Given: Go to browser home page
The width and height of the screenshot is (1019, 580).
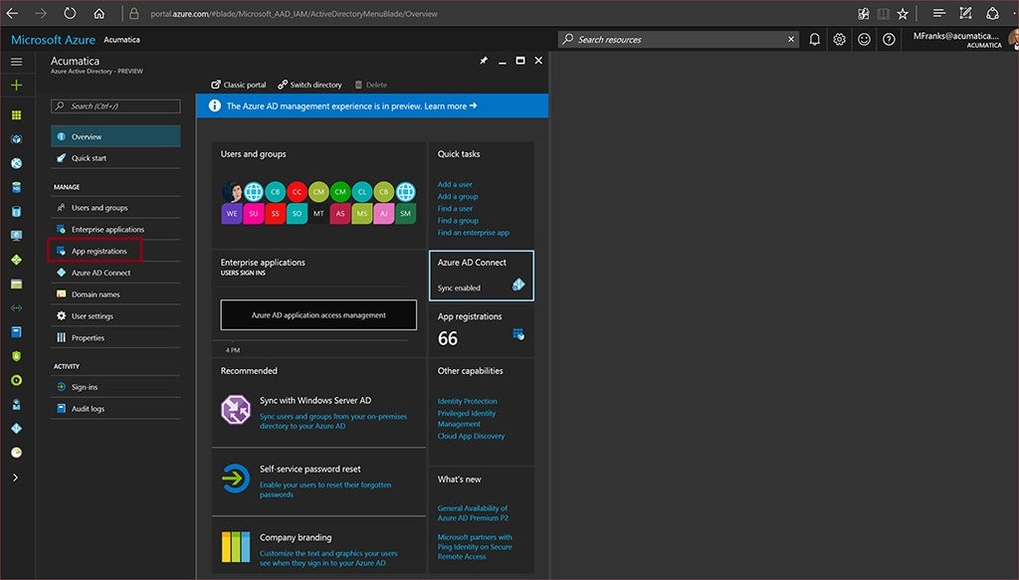Looking at the screenshot, I should point(99,13).
